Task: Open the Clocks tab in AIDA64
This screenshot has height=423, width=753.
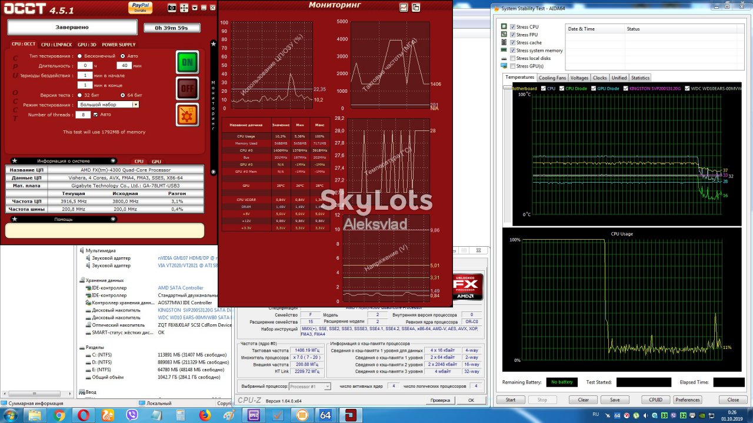Action: click(599, 78)
